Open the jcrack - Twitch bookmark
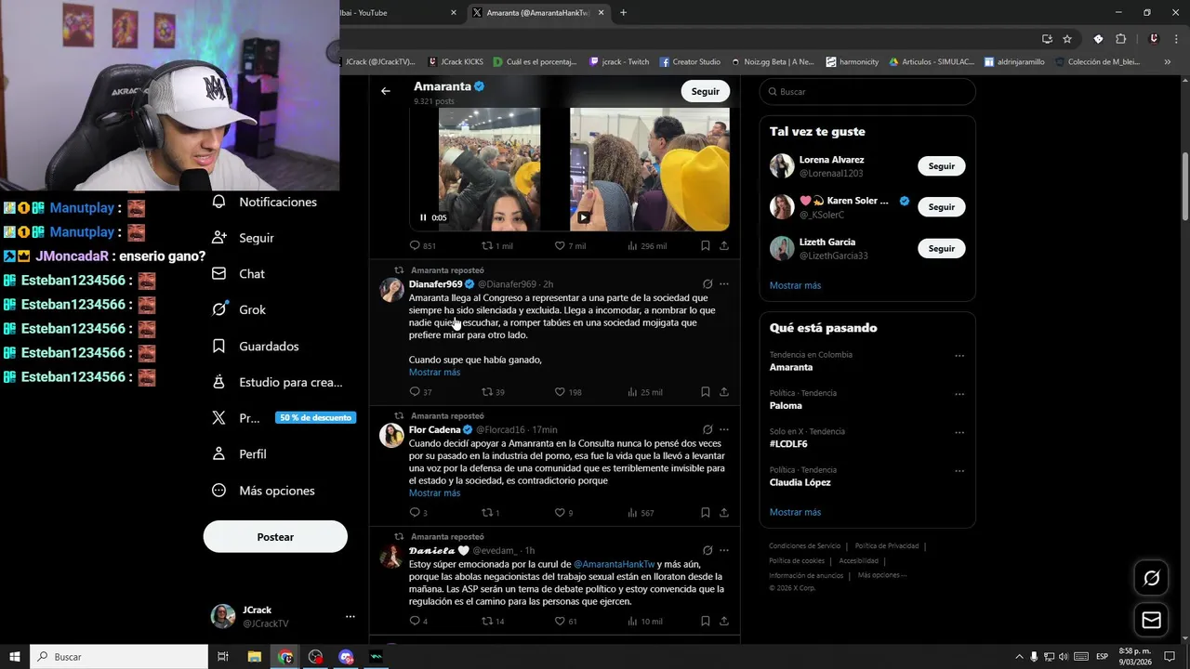 (619, 62)
